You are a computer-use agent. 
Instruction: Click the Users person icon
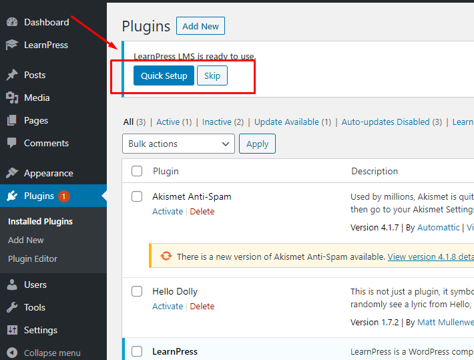[x=12, y=285]
